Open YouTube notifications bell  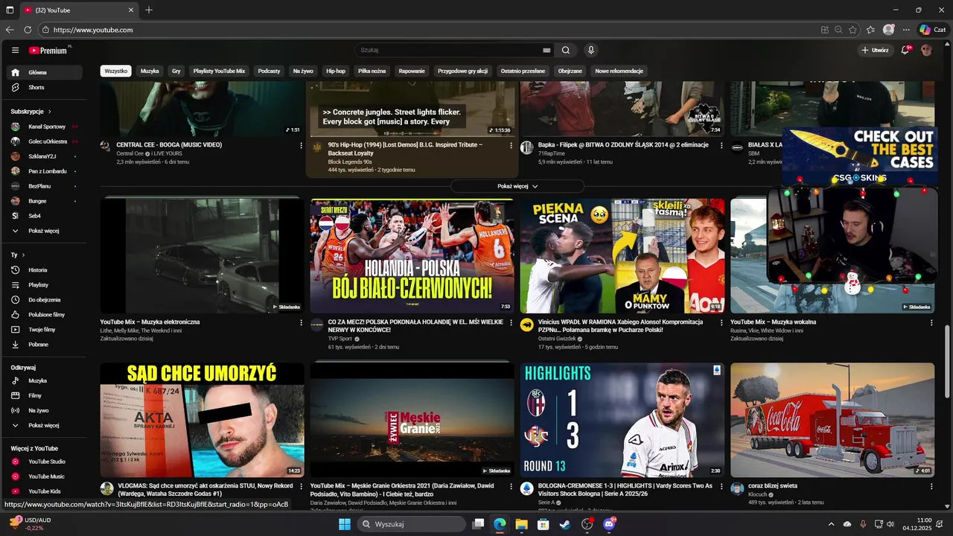click(906, 51)
